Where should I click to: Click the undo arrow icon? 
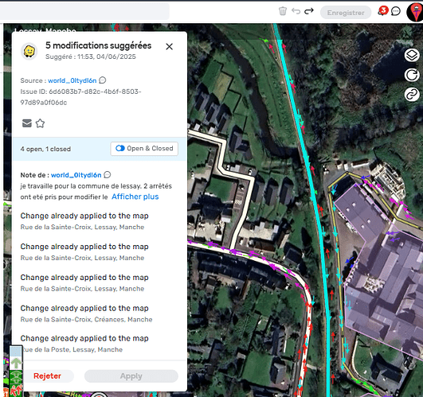point(296,11)
